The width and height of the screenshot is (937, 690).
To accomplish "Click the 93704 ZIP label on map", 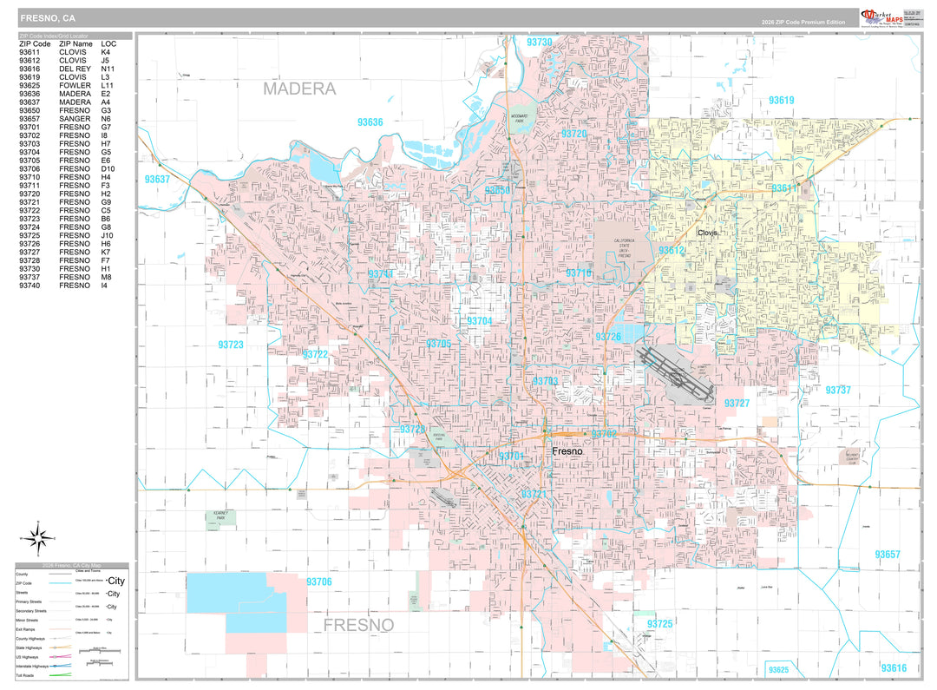I will pyautogui.click(x=480, y=321).
